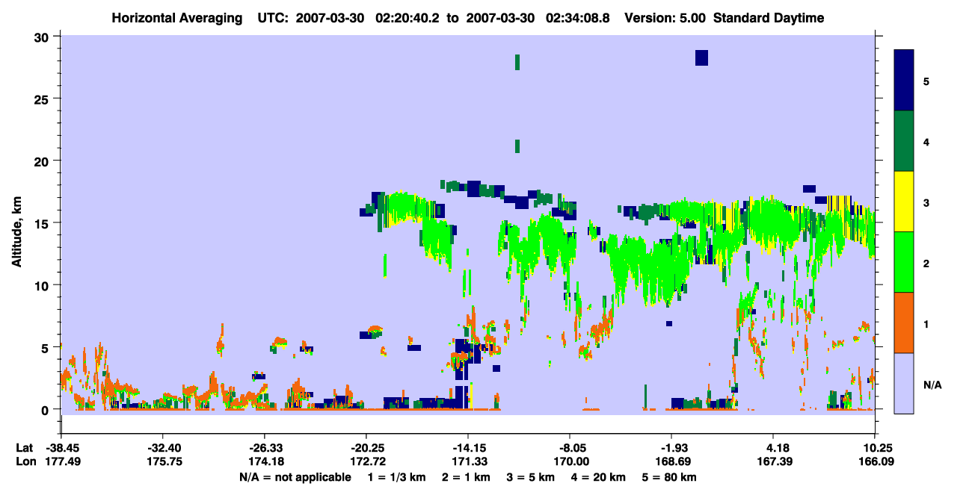This screenshot has width=972, height=498.
Task: Click the 'N/A = not applicable' legend text
Action: point(295,477)
